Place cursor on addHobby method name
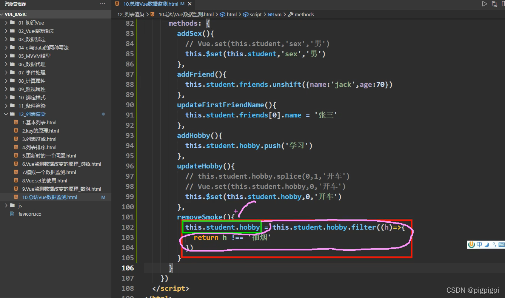505x298 pixels. click(194, 135)
